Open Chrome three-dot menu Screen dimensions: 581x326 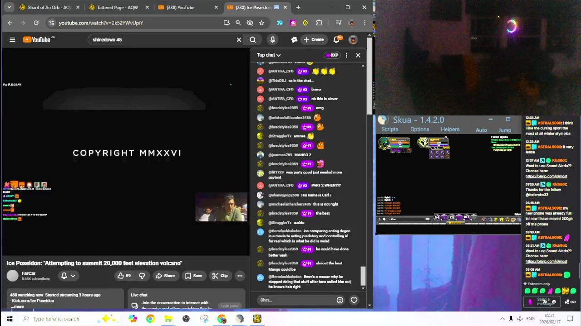coord(364,23)
